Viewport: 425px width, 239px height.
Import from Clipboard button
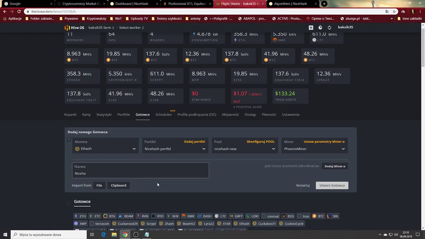[119, 185]
